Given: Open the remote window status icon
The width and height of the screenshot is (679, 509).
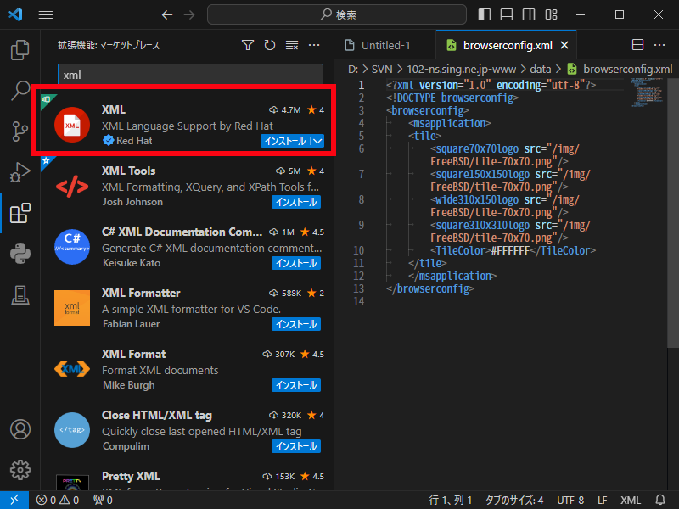Looking at the screenshot, I should point(14,500).
